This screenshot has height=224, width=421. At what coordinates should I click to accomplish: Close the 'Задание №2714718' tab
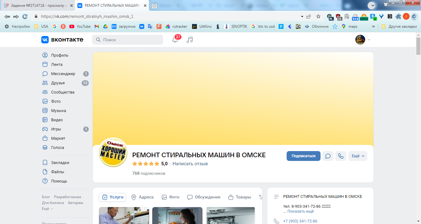(x=71, y=6)
